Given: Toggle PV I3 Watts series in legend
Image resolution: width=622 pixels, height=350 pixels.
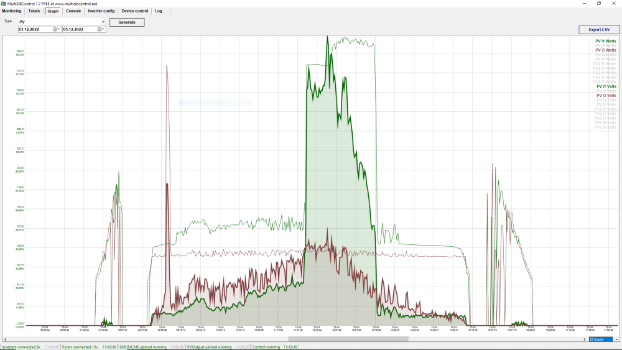Looking at the screenshot, I should pos(605,50).
